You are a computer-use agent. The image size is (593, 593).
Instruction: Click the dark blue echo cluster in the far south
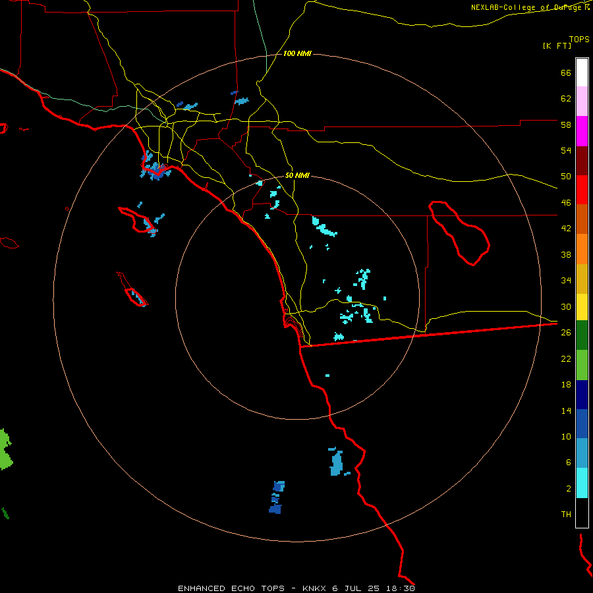coord(277,497)
